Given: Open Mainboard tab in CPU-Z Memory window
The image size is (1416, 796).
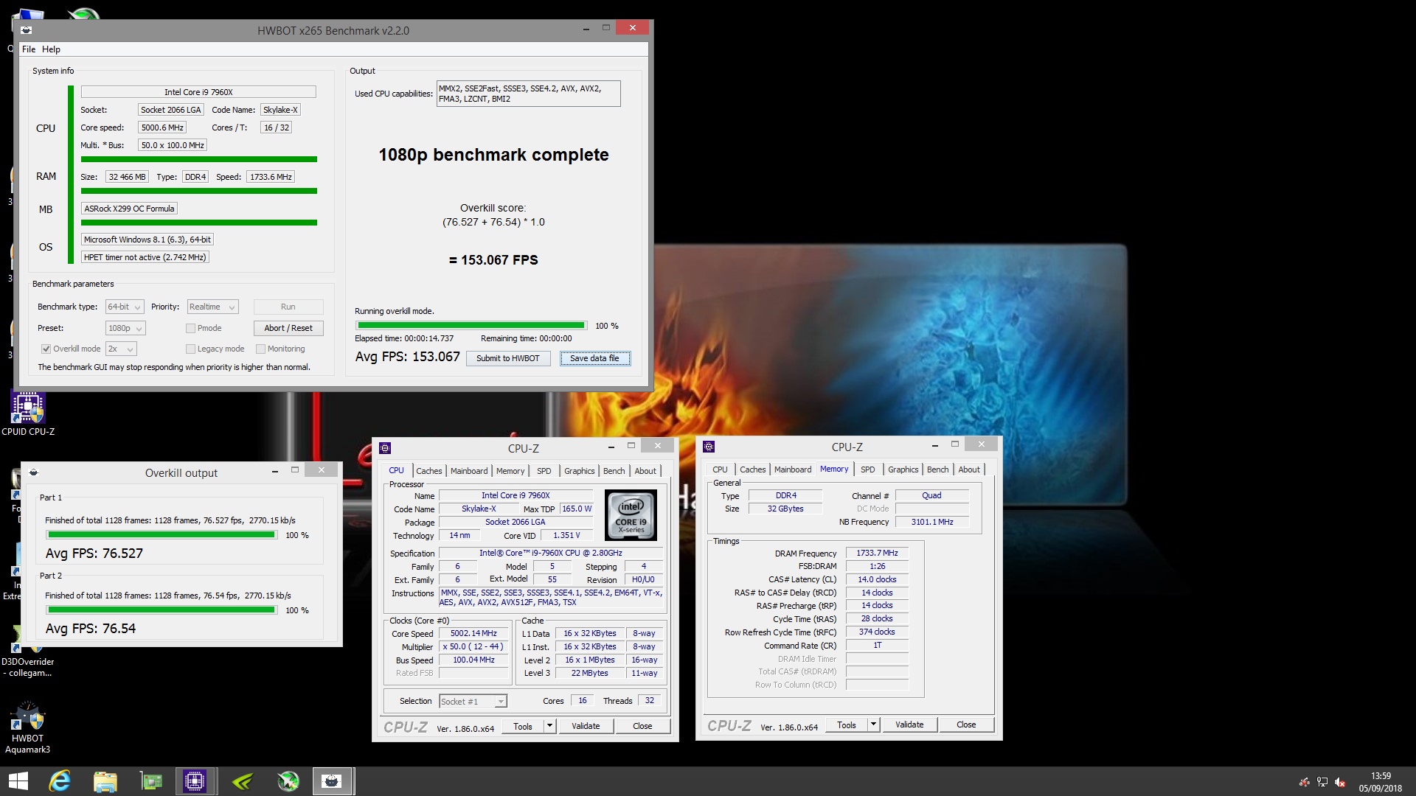Looking at the screenshot, I should (793, 469).
